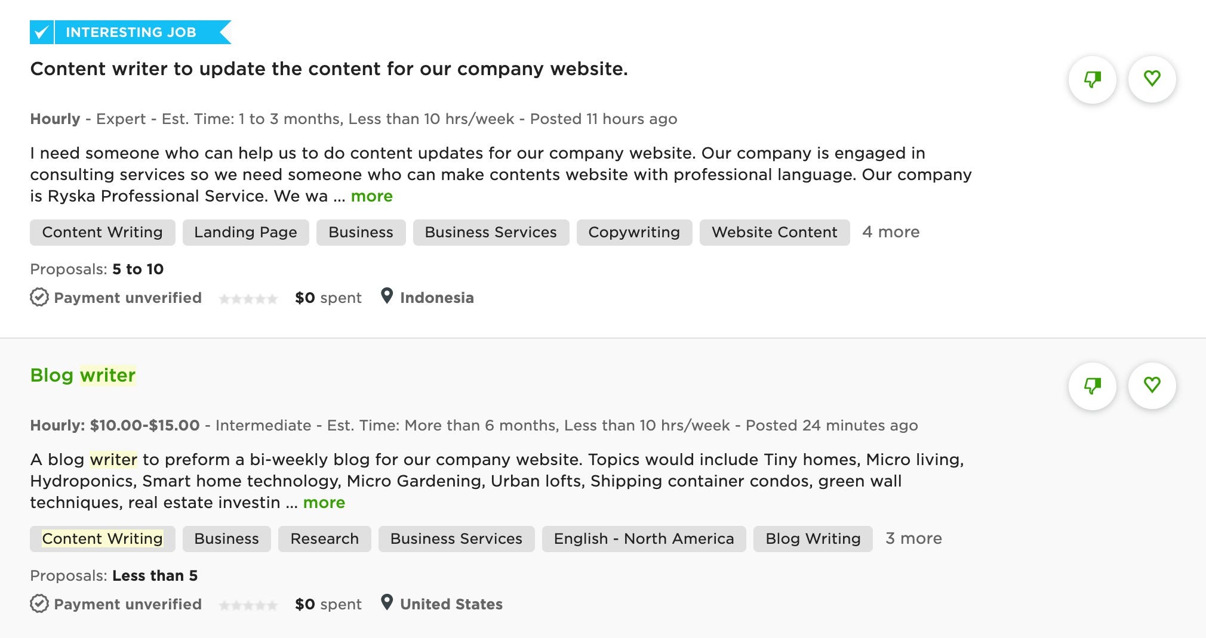The image size is (1206, 638).
Task: Select the English - North America tag
Action: point(643,538)
